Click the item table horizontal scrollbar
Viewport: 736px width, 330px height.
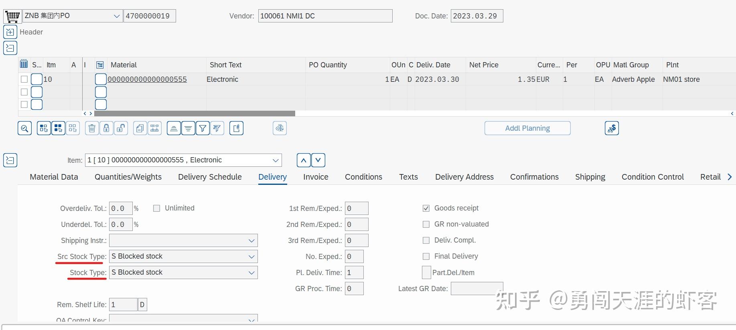tap(195, 113)
